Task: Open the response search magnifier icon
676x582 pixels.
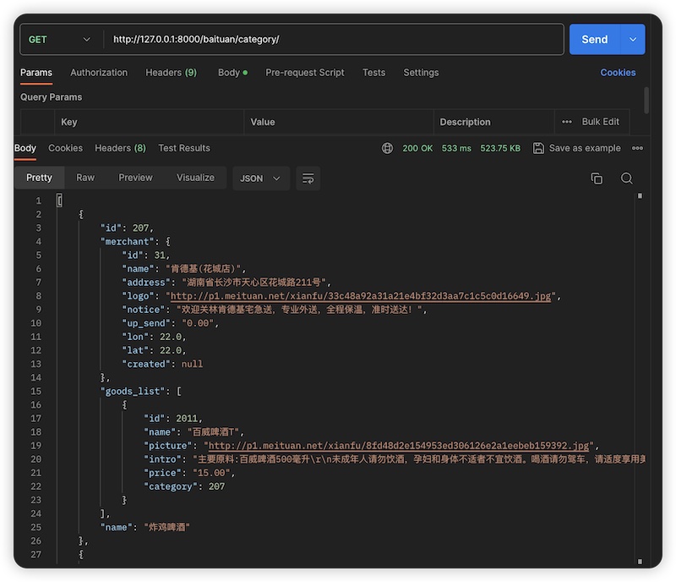Action: point(627,178)
